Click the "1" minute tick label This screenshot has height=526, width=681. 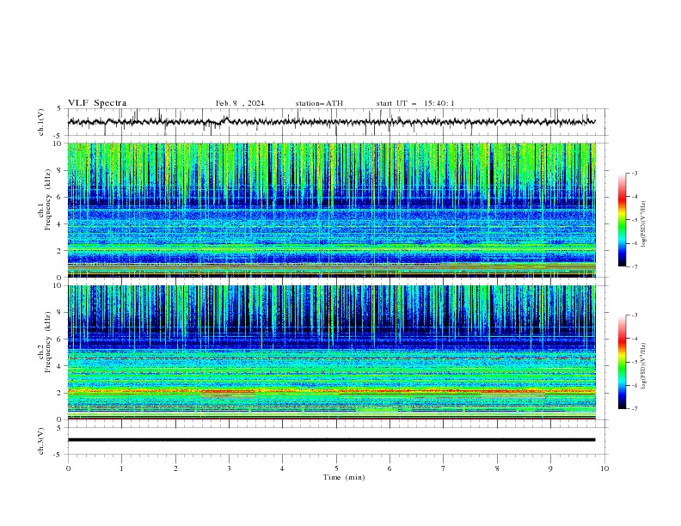coord(121,468)
